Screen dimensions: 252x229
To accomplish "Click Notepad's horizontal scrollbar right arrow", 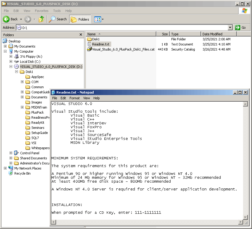I will (x=240, y=222).
